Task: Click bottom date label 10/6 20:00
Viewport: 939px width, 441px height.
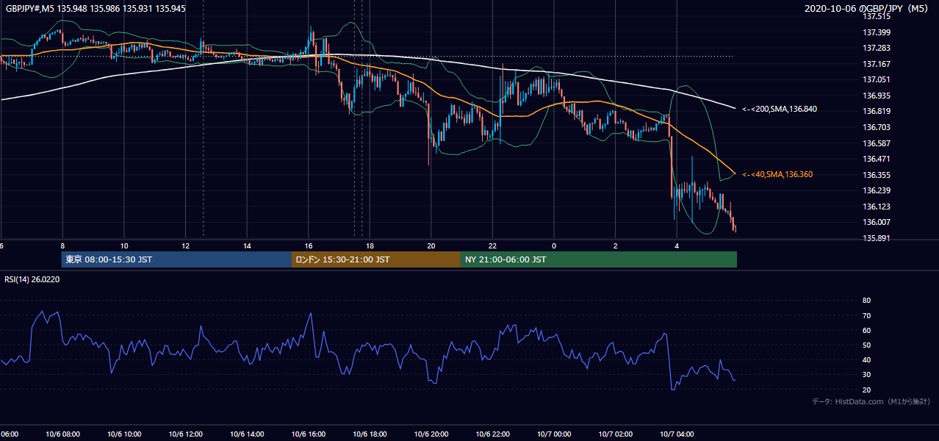Action: pos(431,434)
